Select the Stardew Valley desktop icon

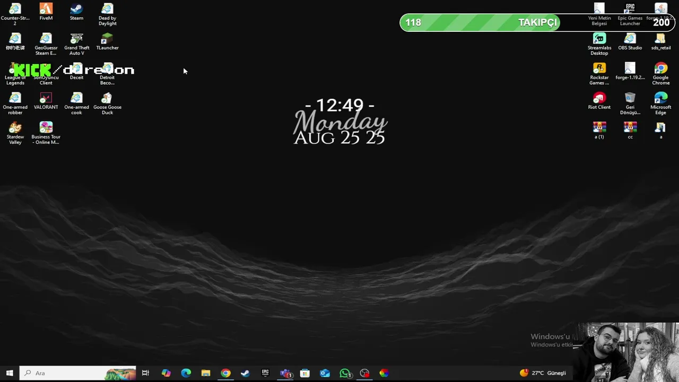pos(15,133)
